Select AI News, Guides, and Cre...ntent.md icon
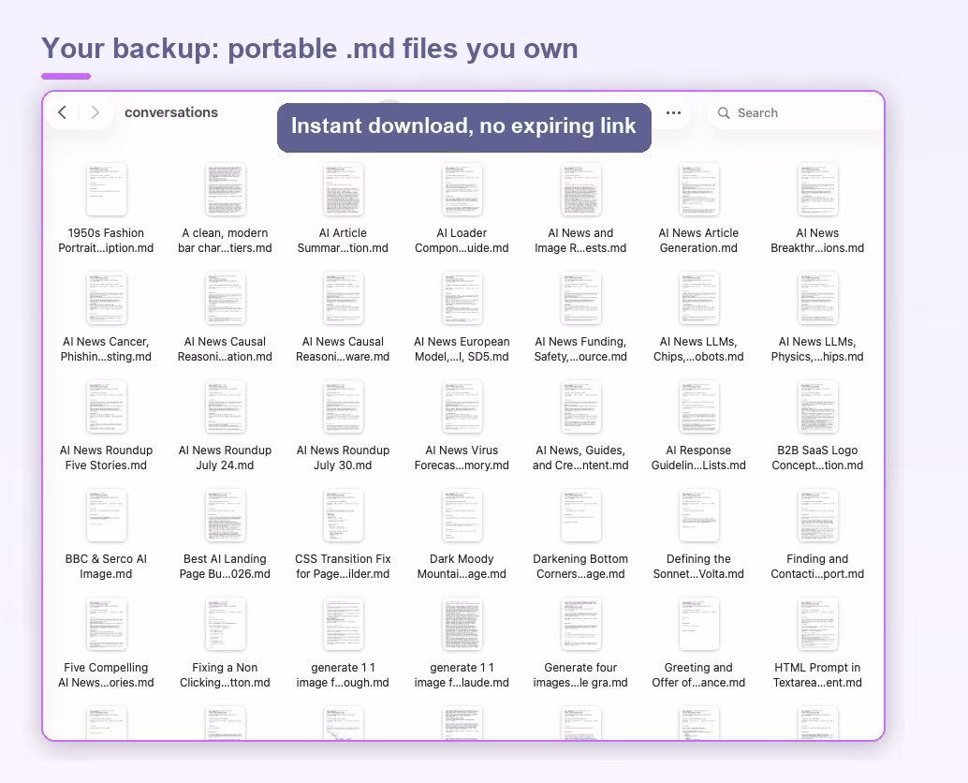 pyautogui.click(x=580, y=406)
